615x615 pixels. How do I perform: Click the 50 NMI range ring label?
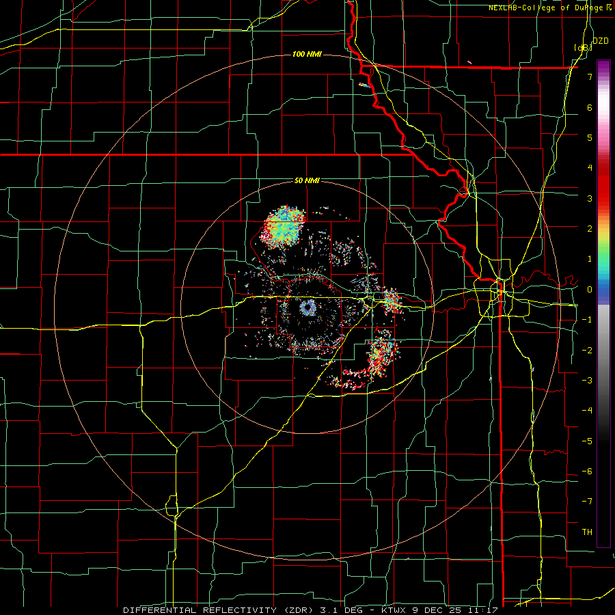coord(307,180)
